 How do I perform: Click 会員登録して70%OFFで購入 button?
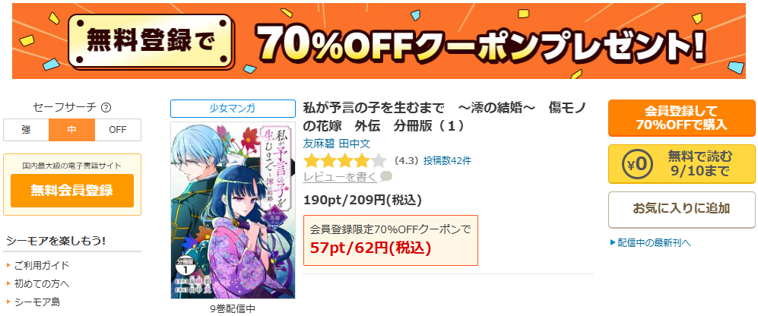coord(682,118)
